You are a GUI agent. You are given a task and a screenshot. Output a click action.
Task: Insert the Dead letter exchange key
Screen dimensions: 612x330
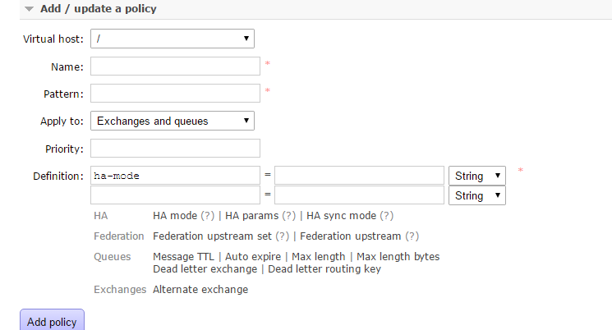click(205, 269)
